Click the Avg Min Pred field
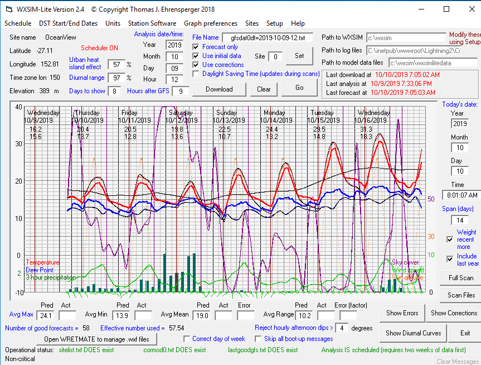481x365 pixels. click(122, 315)
